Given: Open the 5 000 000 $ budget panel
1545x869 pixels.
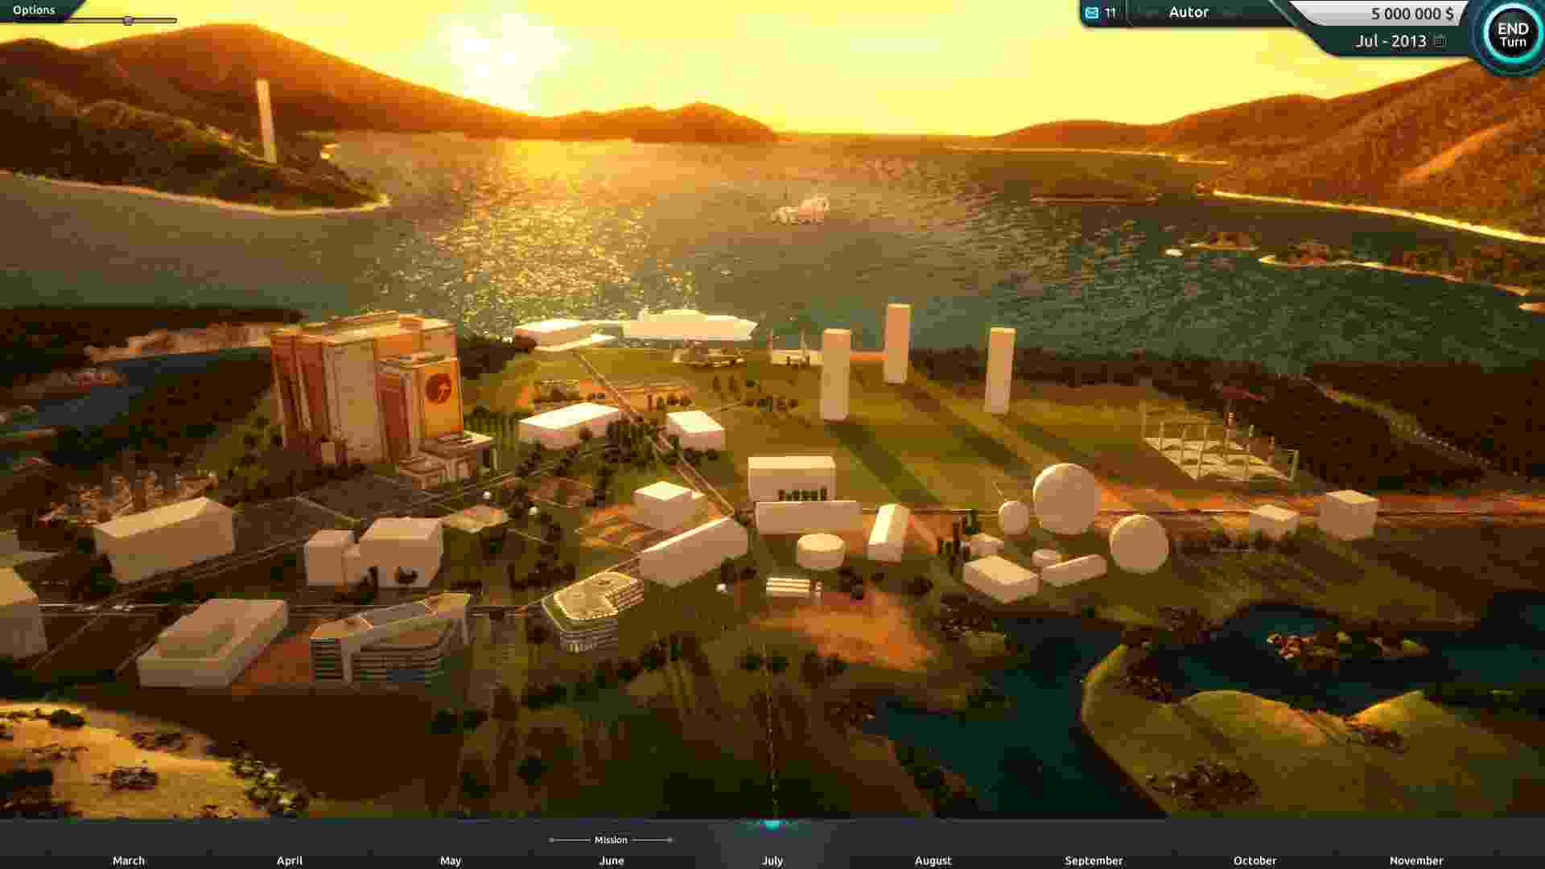Looking at the screenshot, I should point(1400,14).
